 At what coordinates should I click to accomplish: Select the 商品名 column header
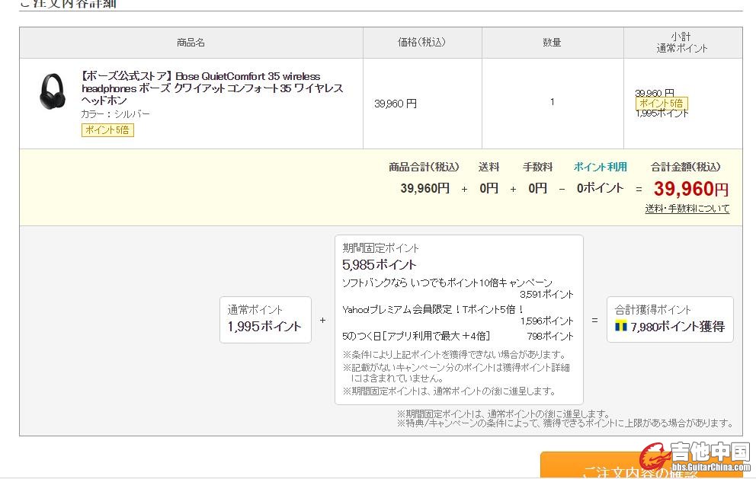pyautogui.click(x=191, y=43)
